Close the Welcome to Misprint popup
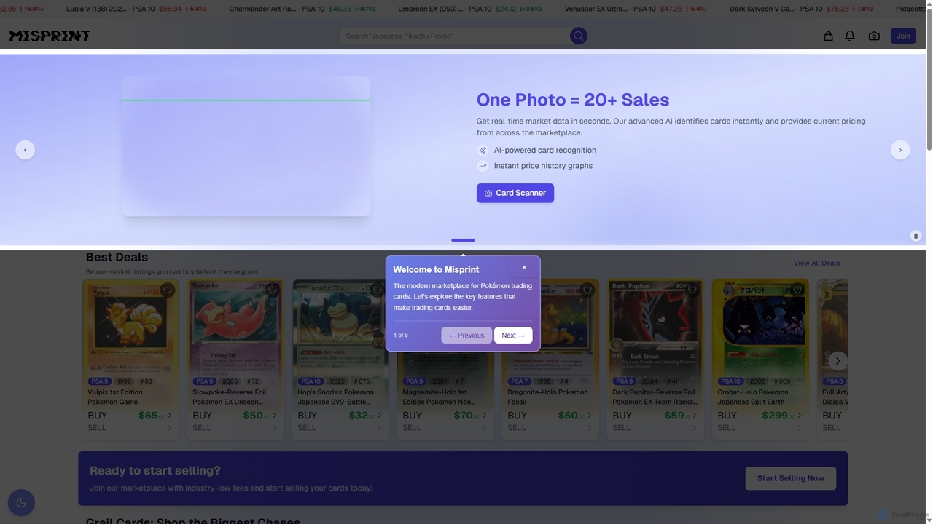 tap(523, 267)
